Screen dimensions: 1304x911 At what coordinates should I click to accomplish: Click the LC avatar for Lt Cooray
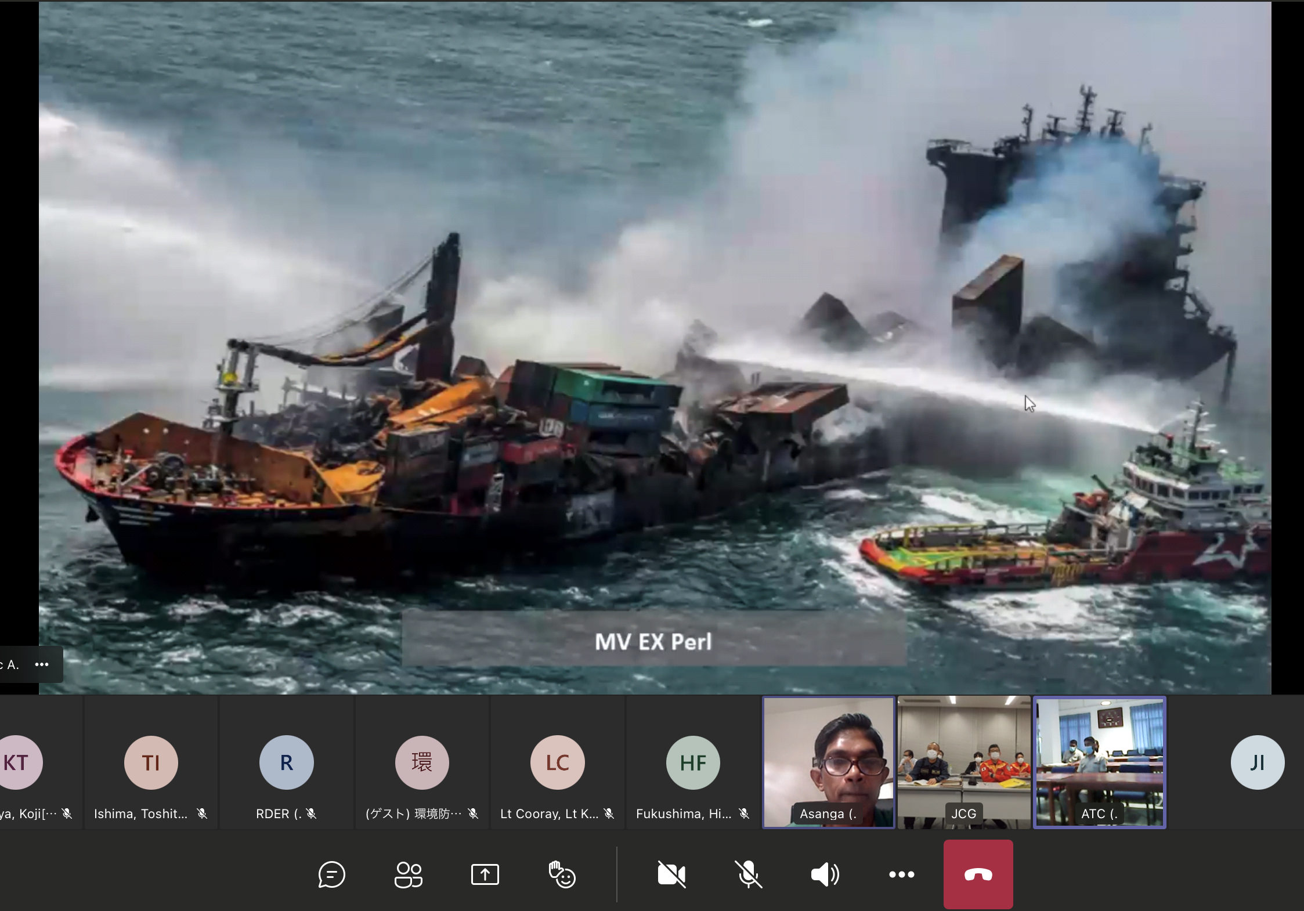(557, 762)
